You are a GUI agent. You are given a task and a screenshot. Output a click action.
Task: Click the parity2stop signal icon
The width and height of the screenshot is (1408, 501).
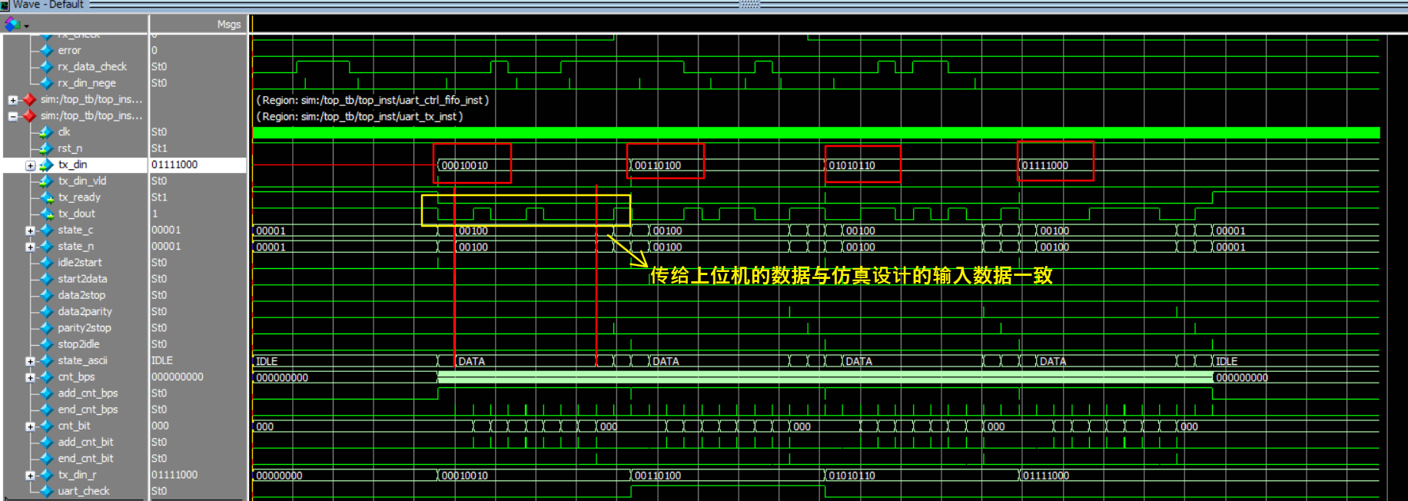point(46,328)
